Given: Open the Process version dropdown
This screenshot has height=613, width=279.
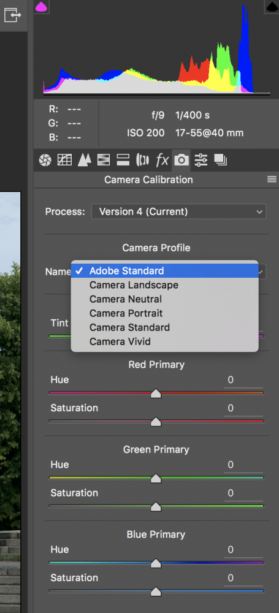Looking at the screenshot, I should click(179, 211).
